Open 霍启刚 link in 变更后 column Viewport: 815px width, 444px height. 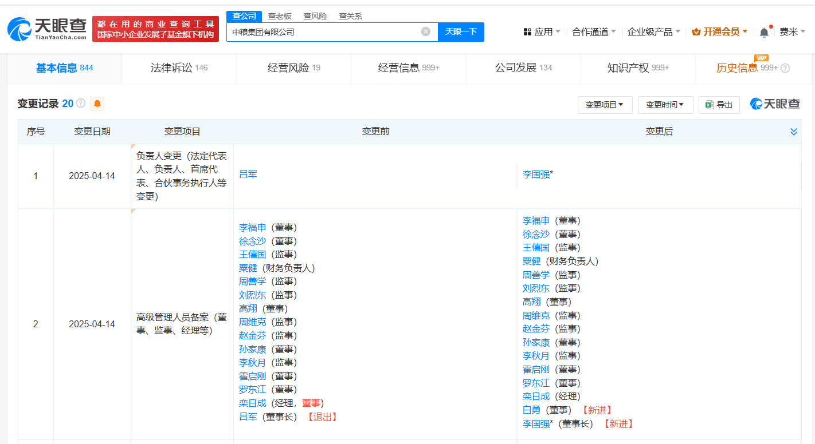536,369
